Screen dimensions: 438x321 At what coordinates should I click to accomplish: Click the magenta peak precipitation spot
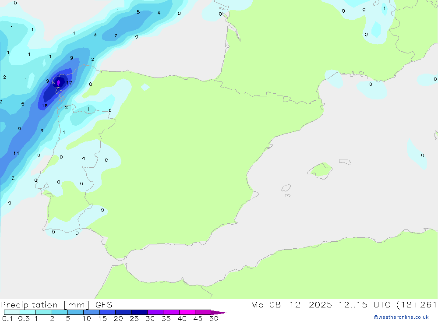[x=58, y=83]
